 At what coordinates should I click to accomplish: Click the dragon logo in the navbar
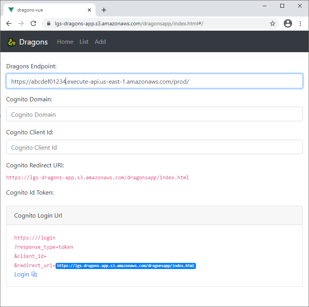click(x=11, y=41)
